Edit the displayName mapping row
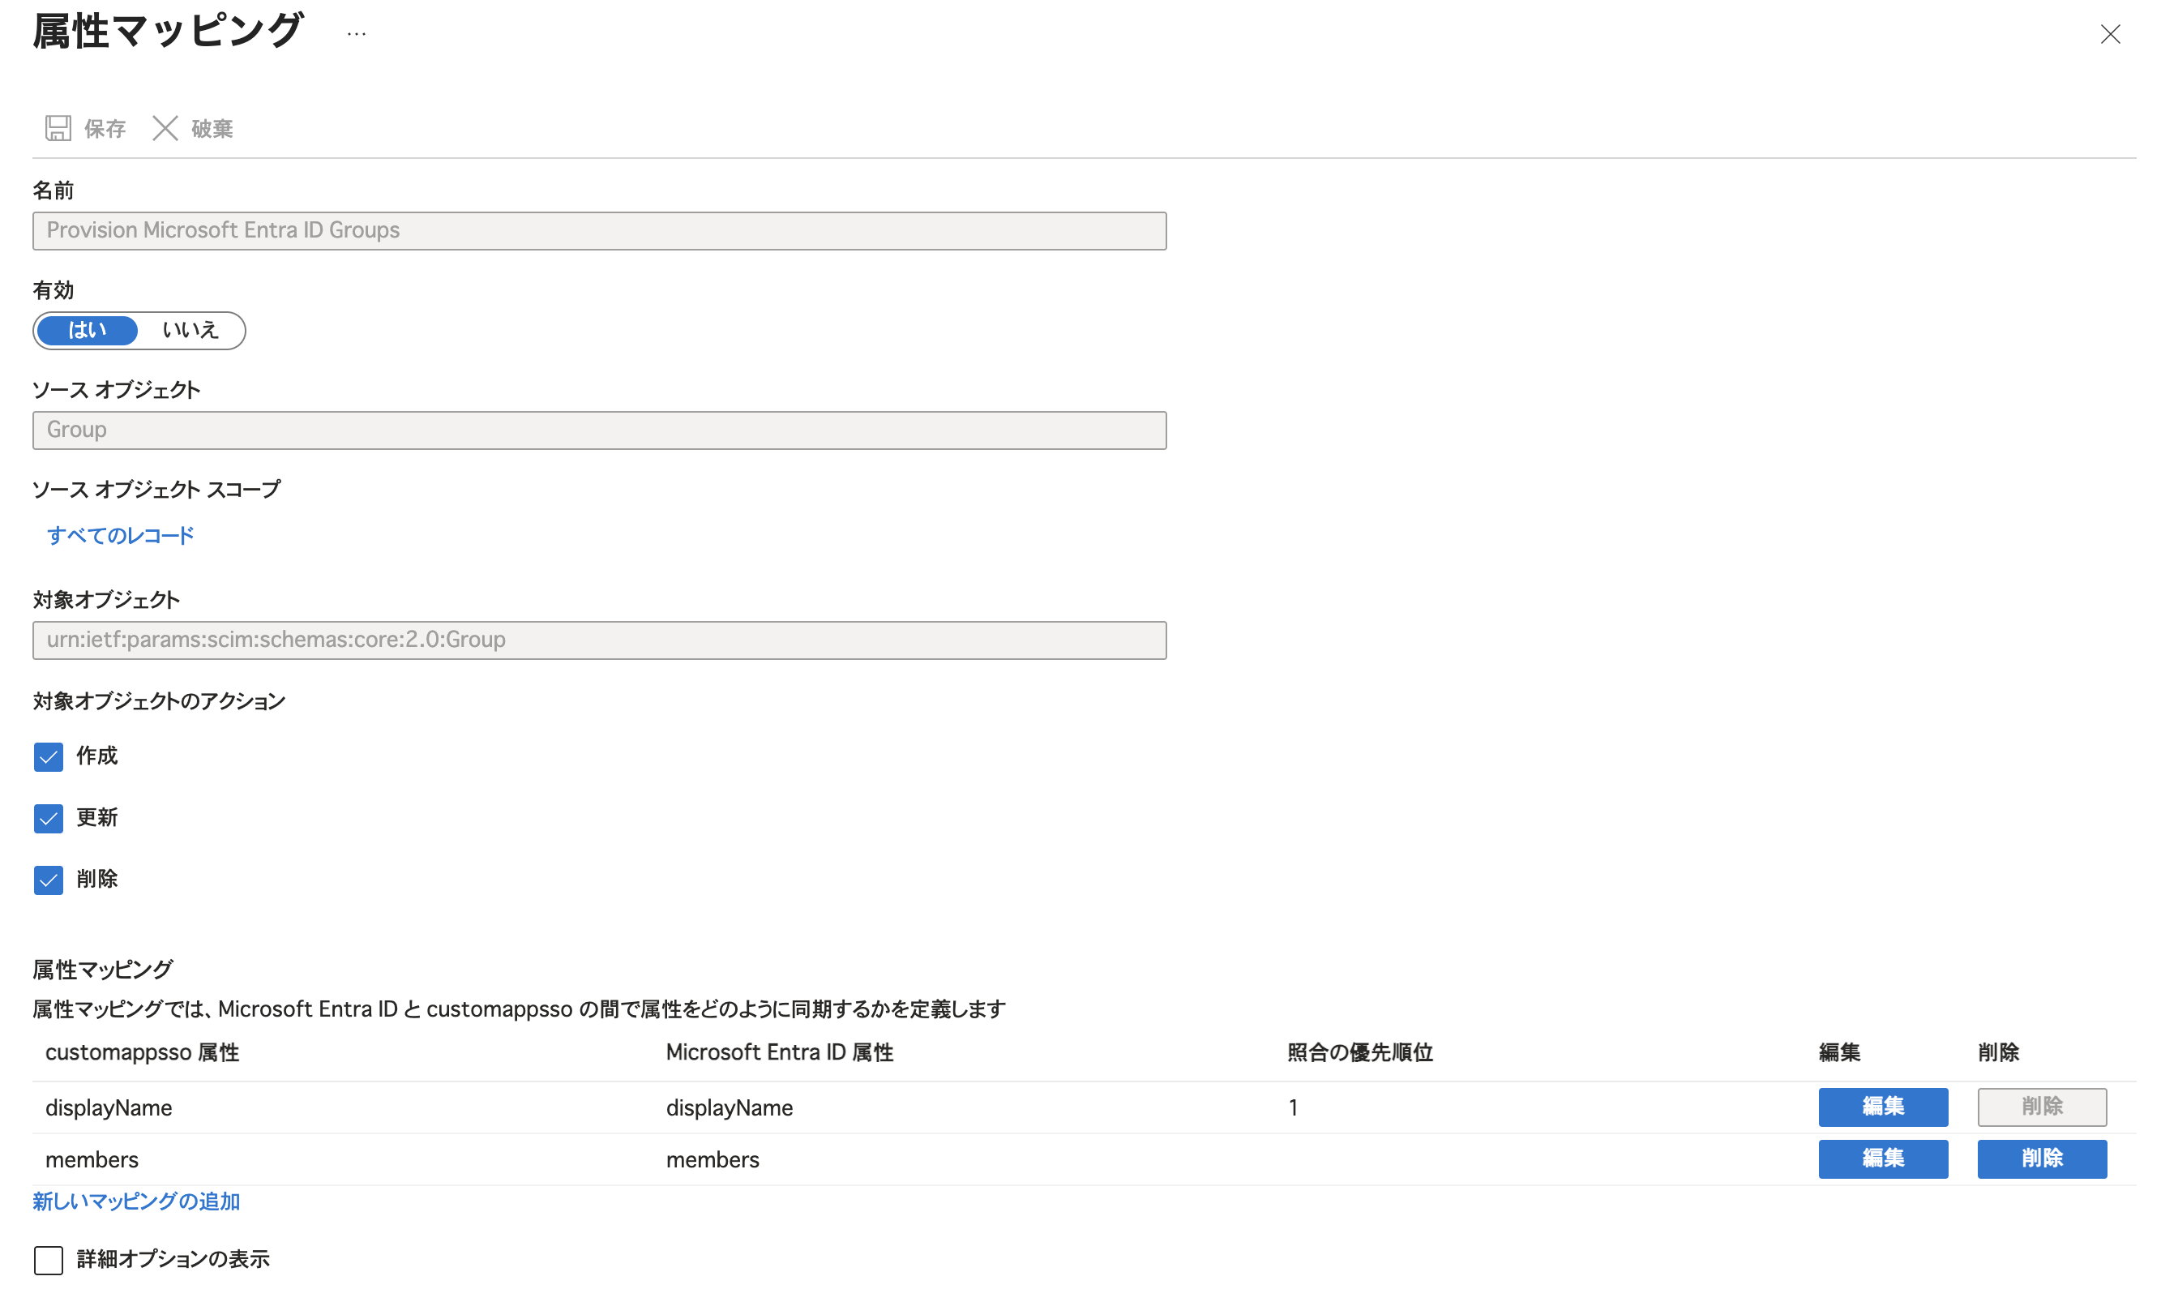Viewport: 2161px width, 1302px height. coord(1882,1107)
